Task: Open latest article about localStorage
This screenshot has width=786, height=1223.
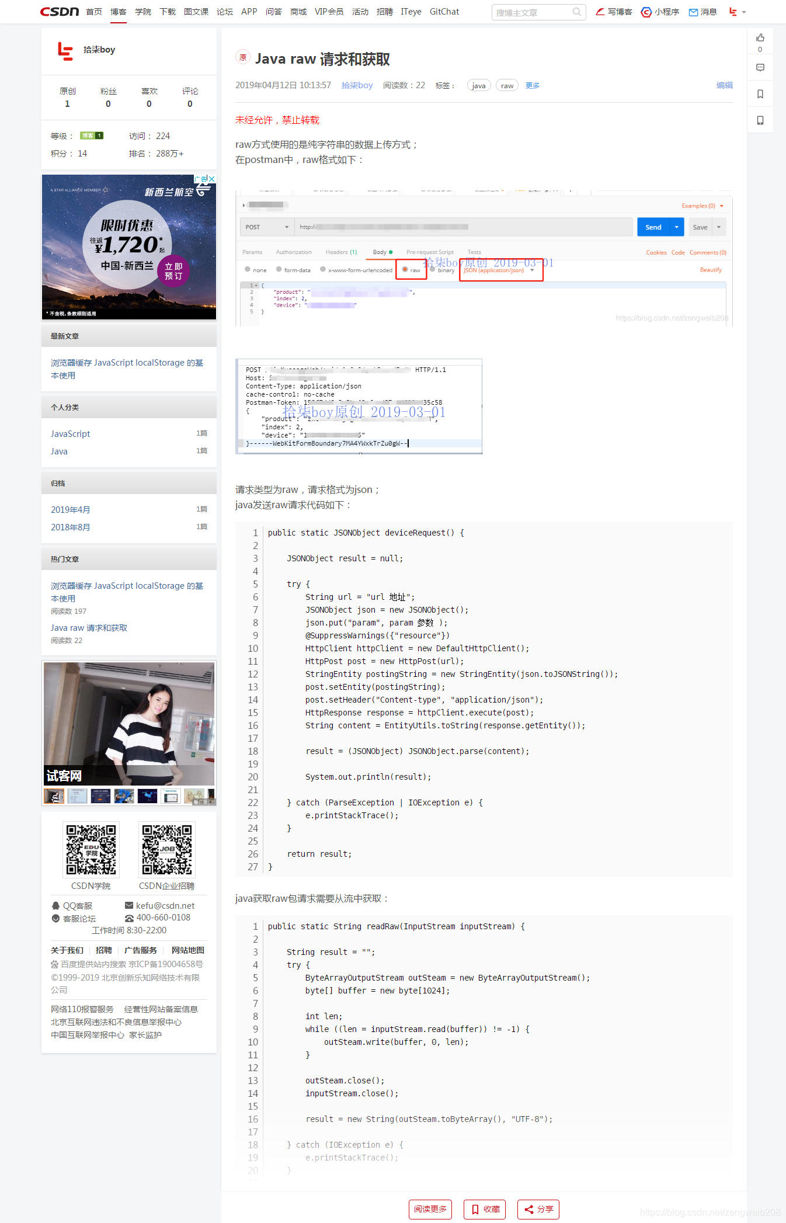Action: [127, 369]
